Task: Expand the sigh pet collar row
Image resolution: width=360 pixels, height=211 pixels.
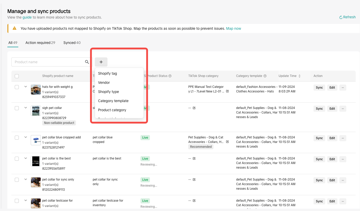Action: pyautogui.click(x=26, y=108)
